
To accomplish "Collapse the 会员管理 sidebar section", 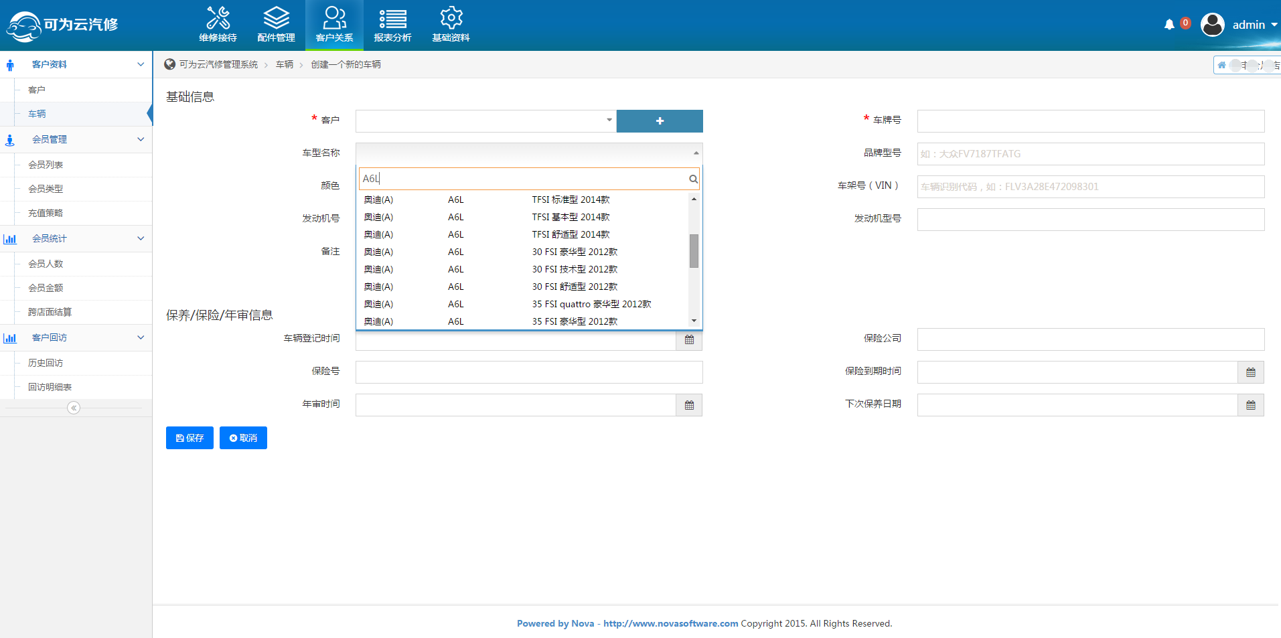I will (x=141, y=139).
